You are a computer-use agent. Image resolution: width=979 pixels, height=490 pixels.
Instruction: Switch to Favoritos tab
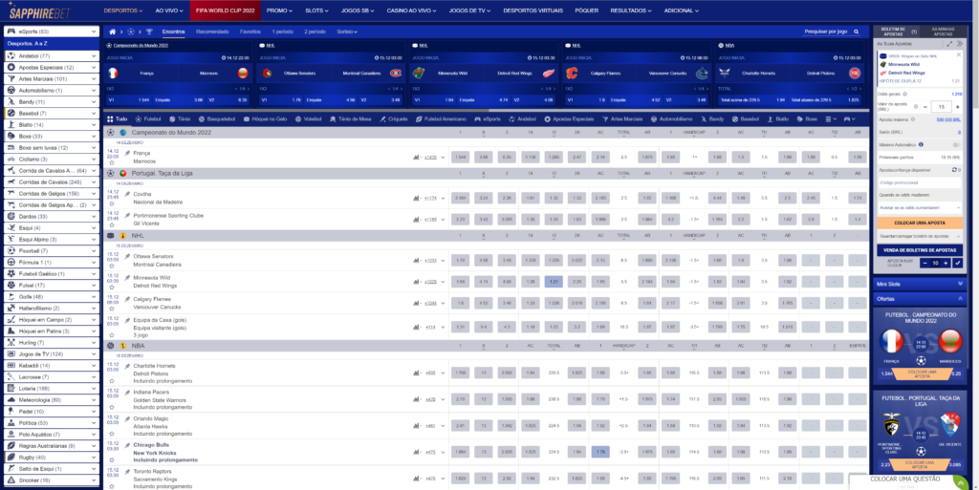pos(250,32)
